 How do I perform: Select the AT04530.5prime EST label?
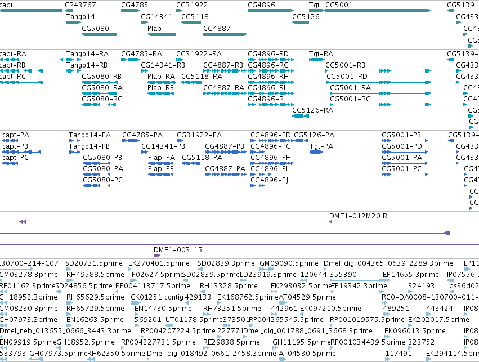point(307,354)
